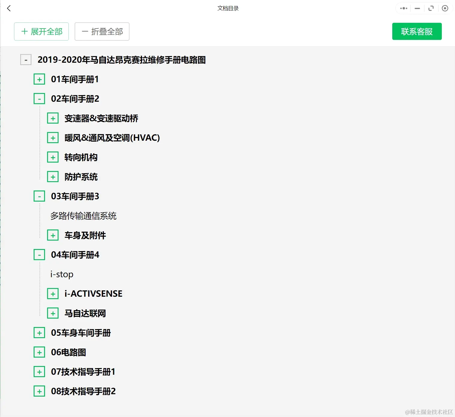This screenshot has width=455, height=417.
Task: Expand the 防护系统 node
Action: coord(53,177)
